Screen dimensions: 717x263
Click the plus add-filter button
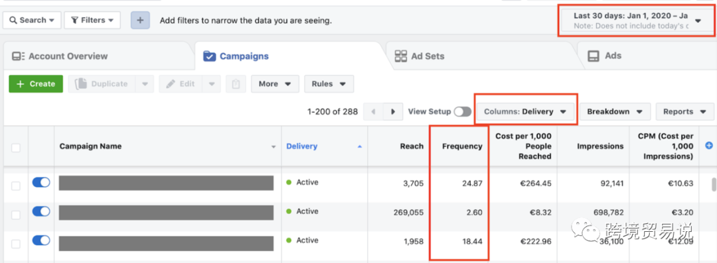[x=140, y=20]
